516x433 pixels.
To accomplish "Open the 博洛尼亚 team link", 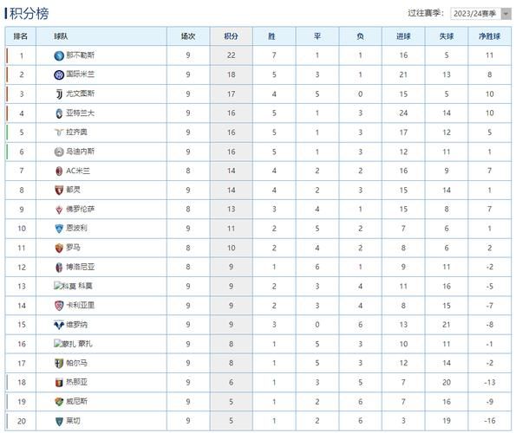I will pyautogui.click(x=81, y=267).
